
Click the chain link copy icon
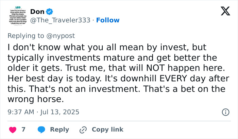point(83,130)
